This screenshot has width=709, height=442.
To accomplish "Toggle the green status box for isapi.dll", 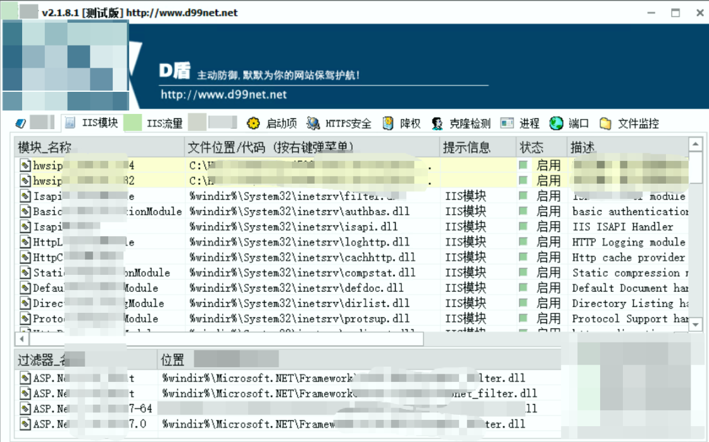I will tap(523, 226).
